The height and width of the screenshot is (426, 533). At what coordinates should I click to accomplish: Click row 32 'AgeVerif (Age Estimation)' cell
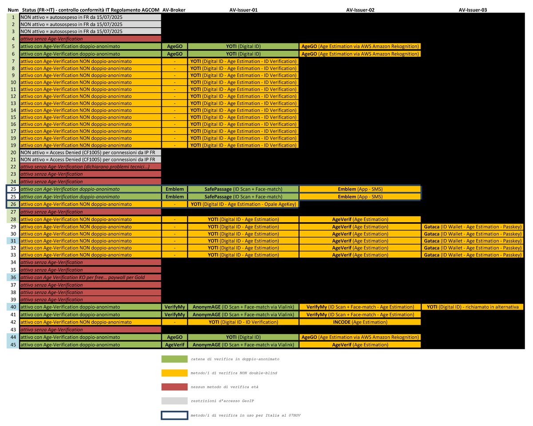[x=360, y=248]
